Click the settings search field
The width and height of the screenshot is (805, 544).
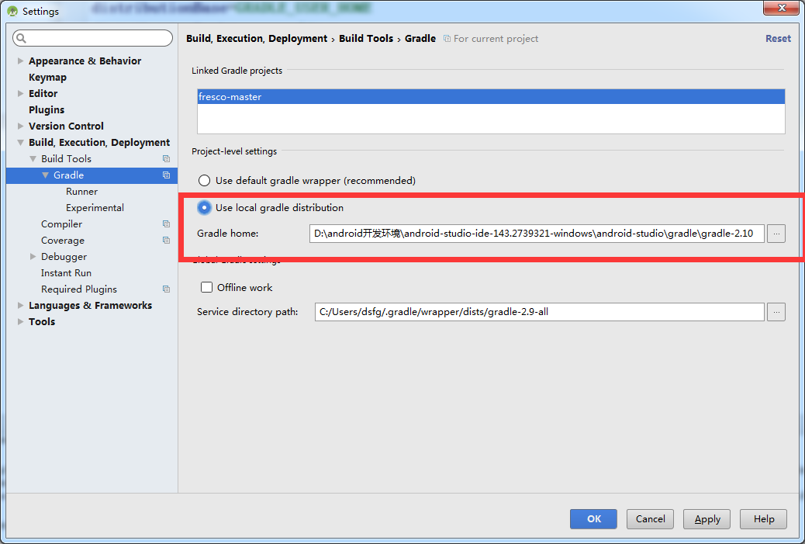(x=92, y=38)
